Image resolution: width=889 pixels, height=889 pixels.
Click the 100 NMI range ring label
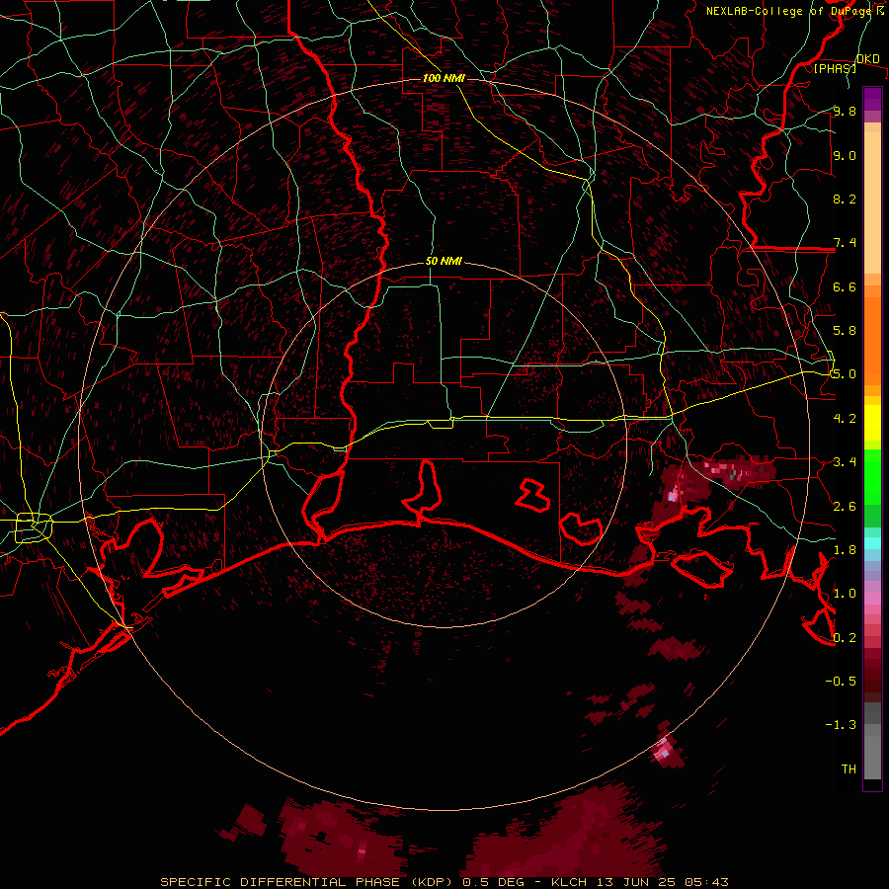444,78
